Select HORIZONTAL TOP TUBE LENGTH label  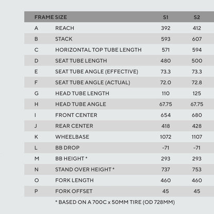[98, 50]
